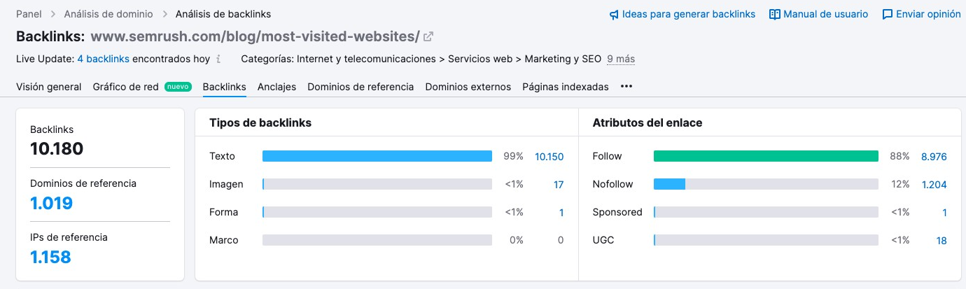
Task: Expand the '9 más' categories list
Action: [x=621, y=59]
